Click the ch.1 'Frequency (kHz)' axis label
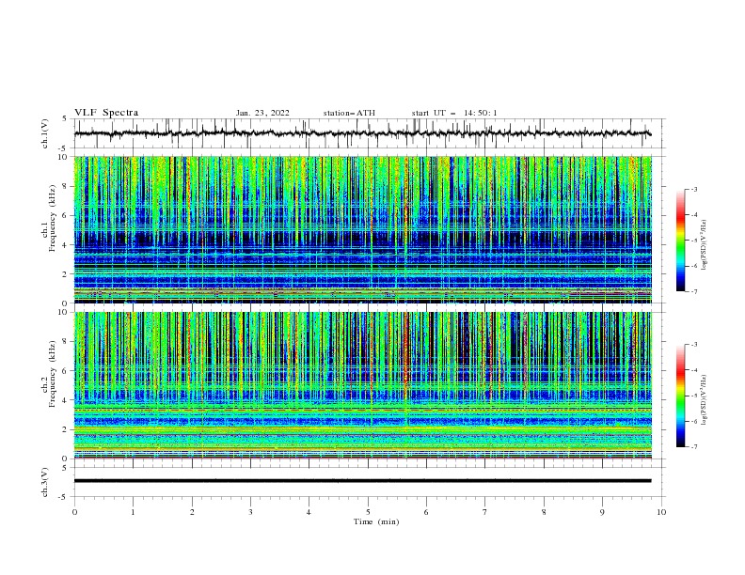 [x=53, y=218]
